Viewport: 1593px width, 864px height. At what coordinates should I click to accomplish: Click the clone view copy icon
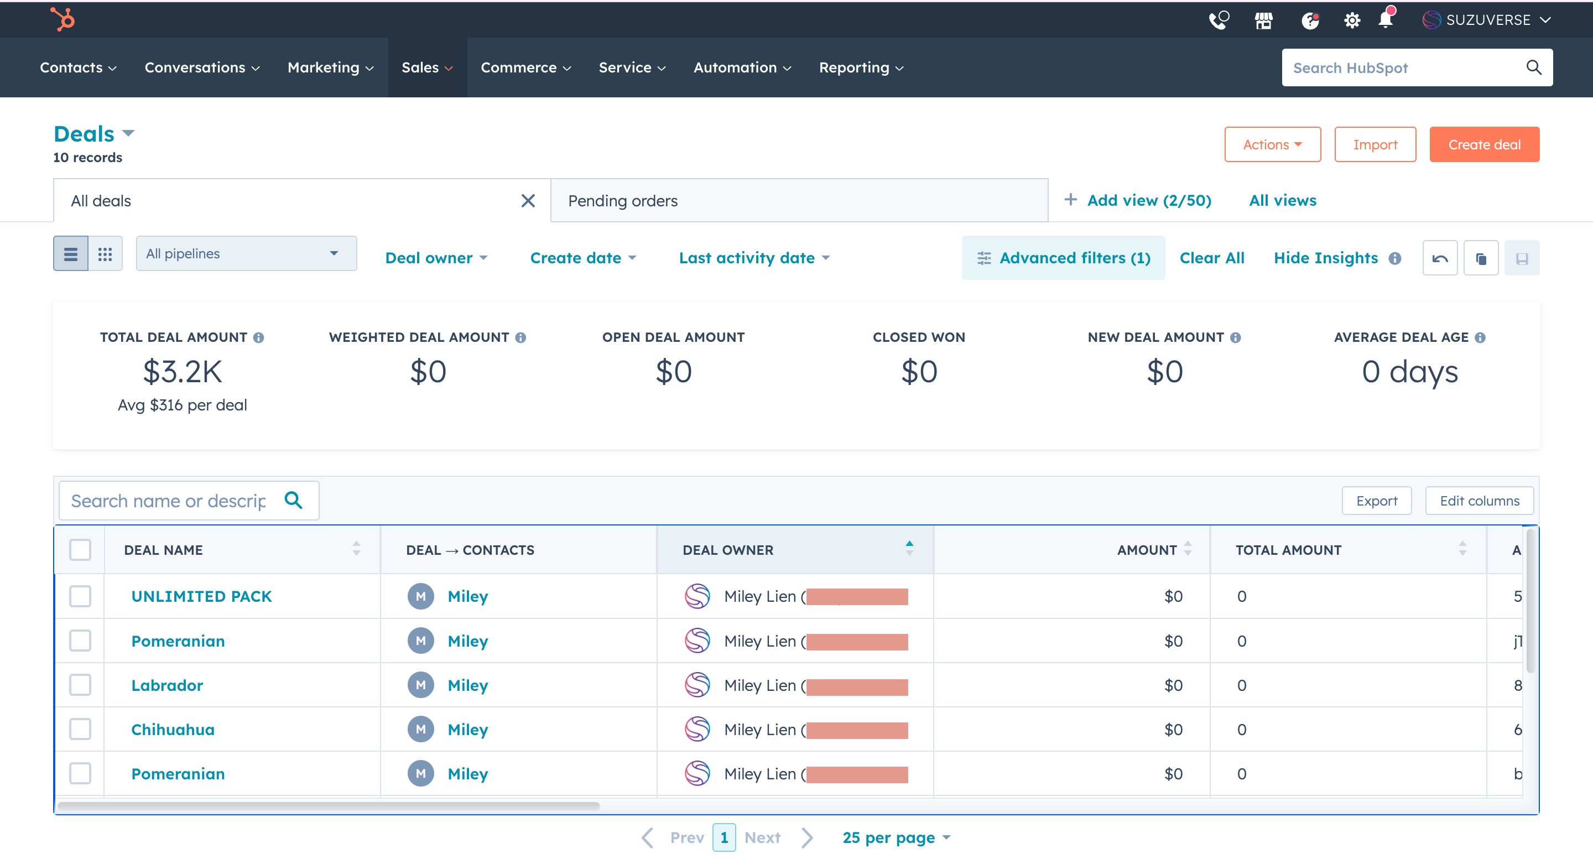[1481, 258]
